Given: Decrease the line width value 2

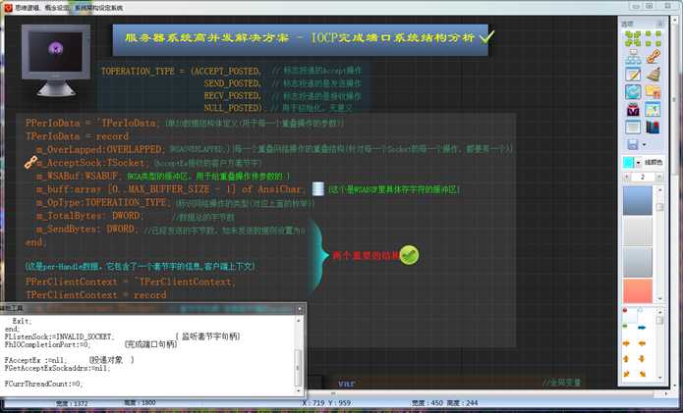Looking at the screenshot, I should click(627, 177).
